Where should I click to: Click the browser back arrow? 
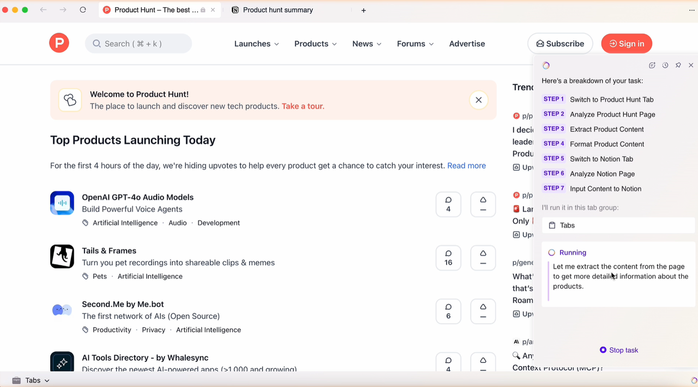click(43, 10)
